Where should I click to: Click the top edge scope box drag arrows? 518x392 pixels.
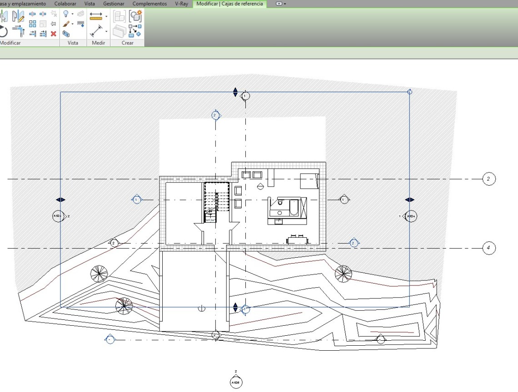coord(235,92)
